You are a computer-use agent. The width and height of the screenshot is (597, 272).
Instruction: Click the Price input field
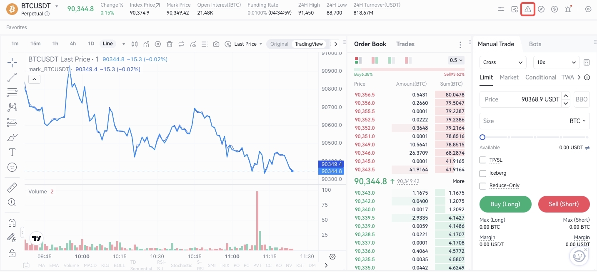click(521, 99)
